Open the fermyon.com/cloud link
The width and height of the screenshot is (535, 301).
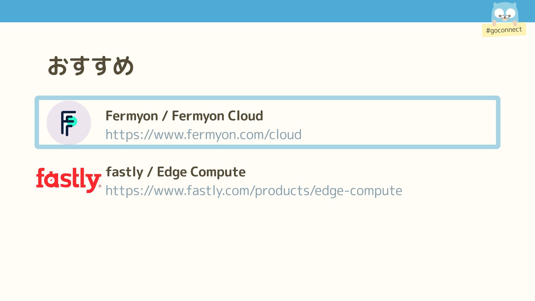point(203,135)
